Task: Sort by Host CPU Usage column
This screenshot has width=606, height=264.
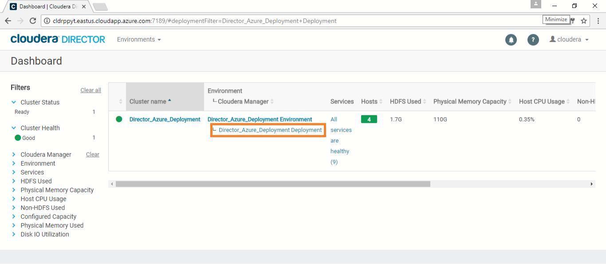Action: pyautogui.click(x=544, y=101)
